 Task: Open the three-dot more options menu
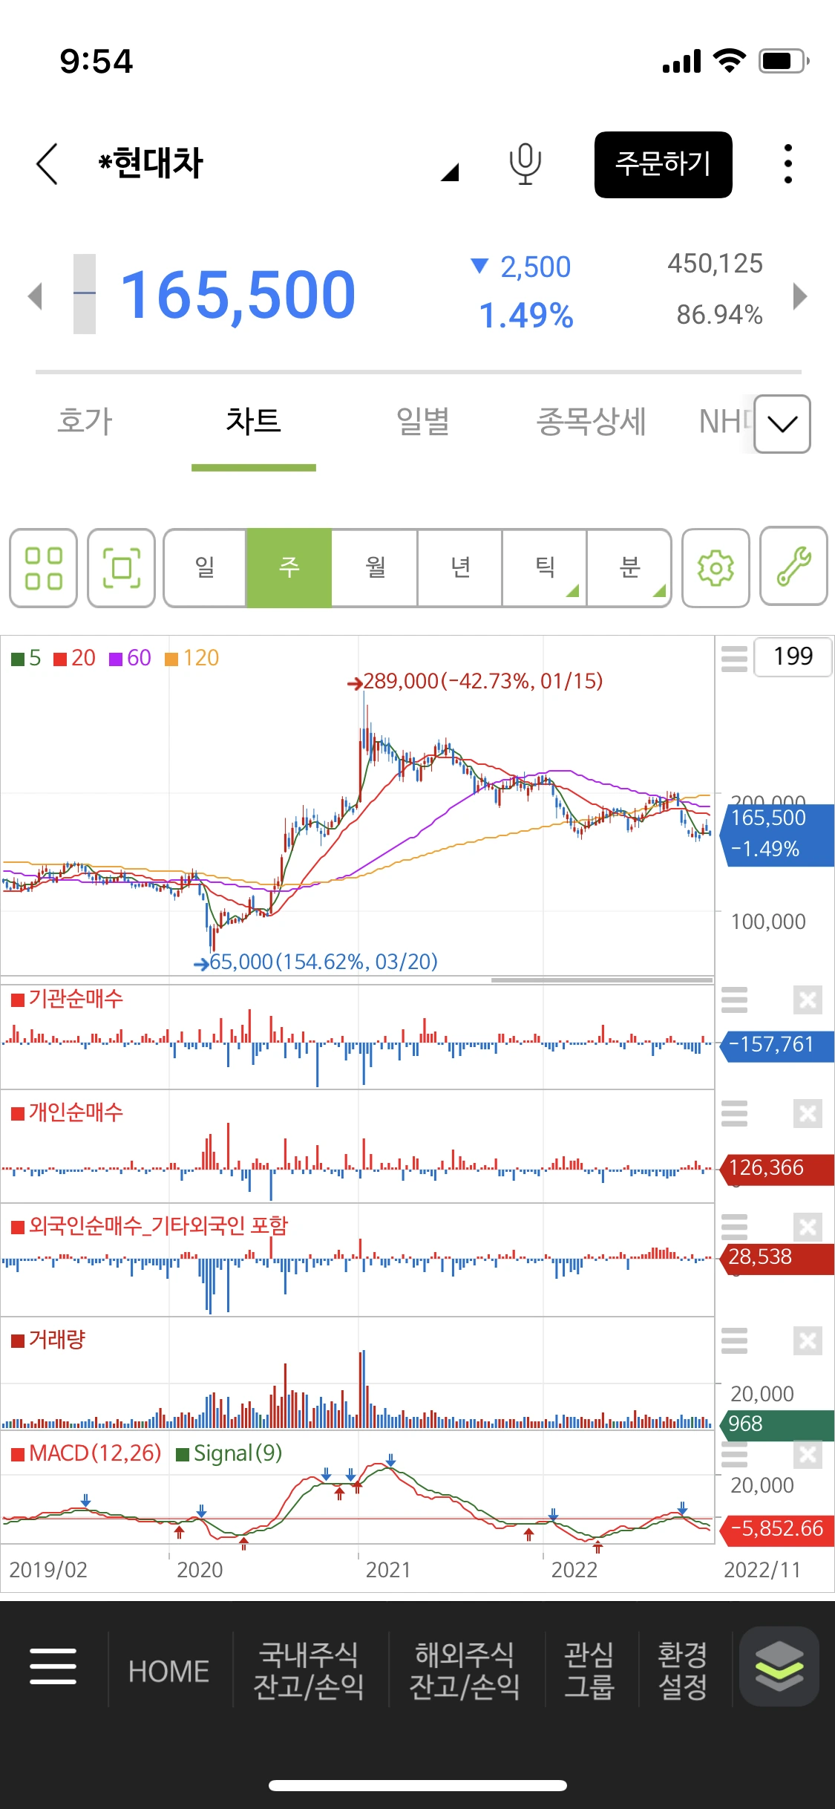(787, 163)
